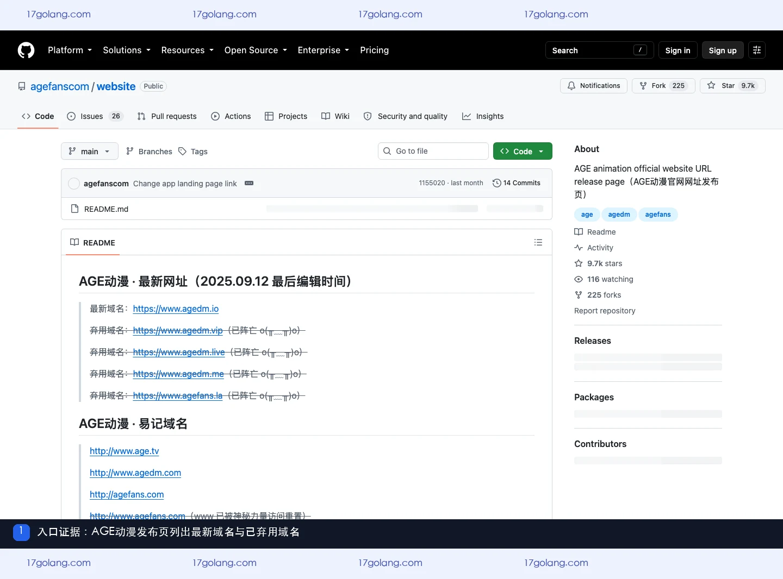Switch to the Pull requests tab
Viewport: 783px width, 579px height.
(167, 116)
